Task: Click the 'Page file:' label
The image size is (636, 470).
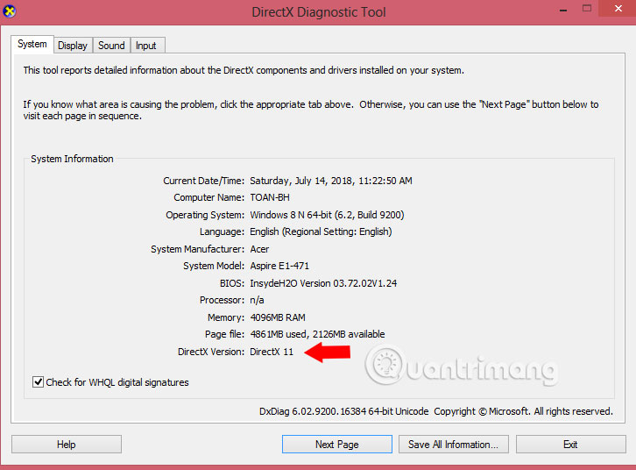Action: point(225,334)
